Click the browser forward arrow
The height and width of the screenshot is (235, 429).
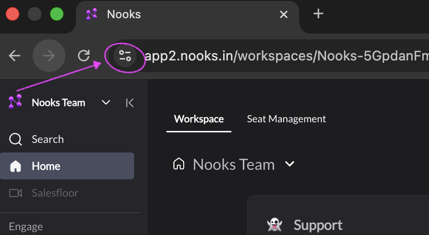[49, 56]
